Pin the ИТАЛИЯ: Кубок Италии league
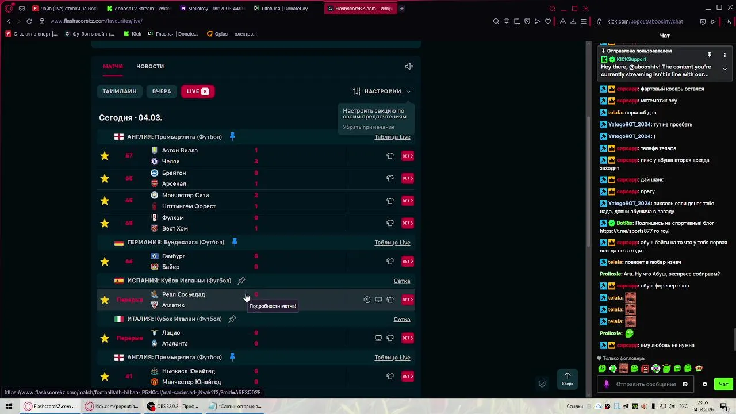The height and width of the screenshot is (414, 736). [232, 319]
